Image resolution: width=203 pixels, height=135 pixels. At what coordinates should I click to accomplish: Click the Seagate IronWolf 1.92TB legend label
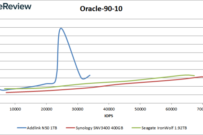[x=164, y=128]
